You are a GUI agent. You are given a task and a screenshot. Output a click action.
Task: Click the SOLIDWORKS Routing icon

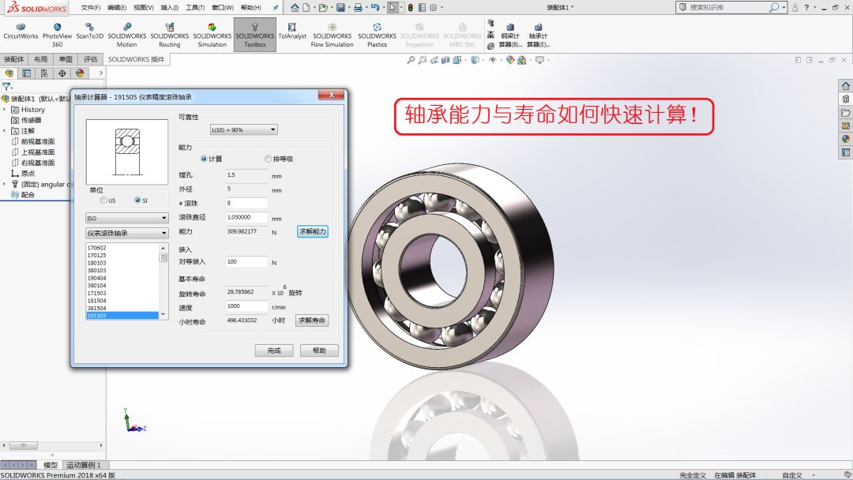click(x=169, y=35)
